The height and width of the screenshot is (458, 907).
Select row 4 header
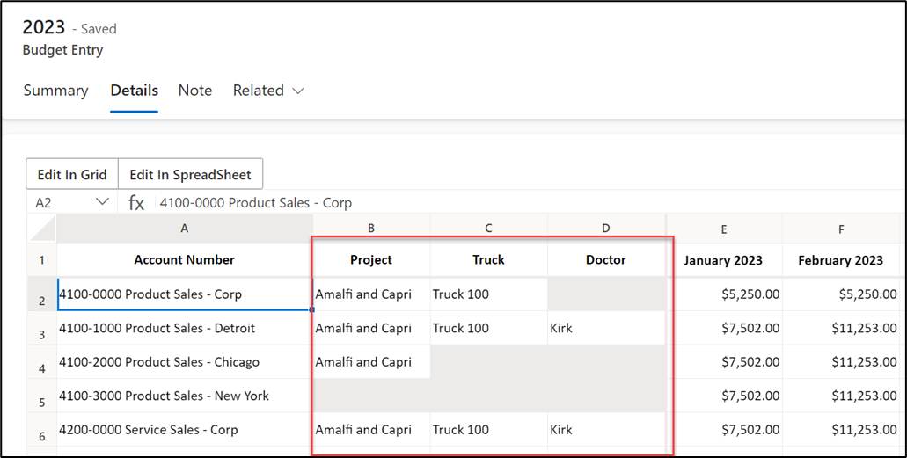pos(41,362)
